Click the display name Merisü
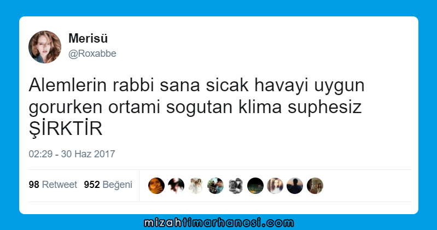This screenshot has width=437, height=230. (88, 38)
